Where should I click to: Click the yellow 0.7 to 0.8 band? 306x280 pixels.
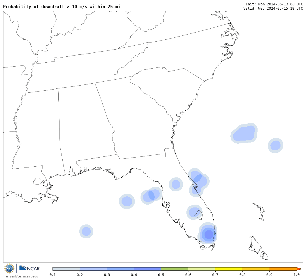point(229,269)
